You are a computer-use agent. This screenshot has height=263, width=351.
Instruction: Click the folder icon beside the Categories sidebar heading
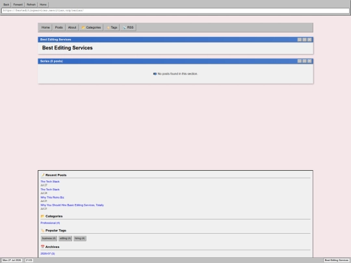tap(43, 216)
